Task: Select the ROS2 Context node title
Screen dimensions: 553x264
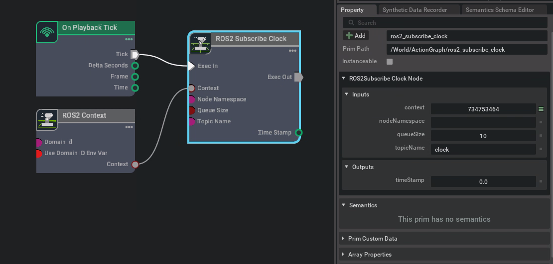Action: coord(84,115)
